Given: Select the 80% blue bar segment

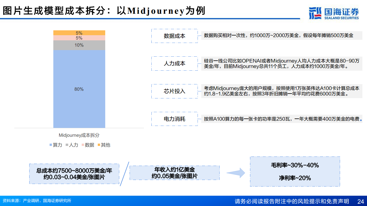Looking at the screenshot, I should [x=79, y=89].
